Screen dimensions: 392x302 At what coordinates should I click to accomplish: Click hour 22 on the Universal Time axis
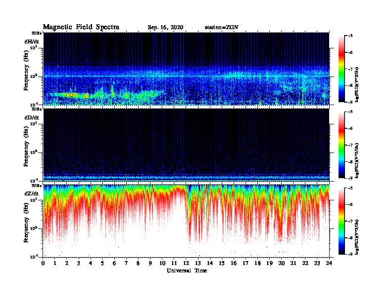305,263
